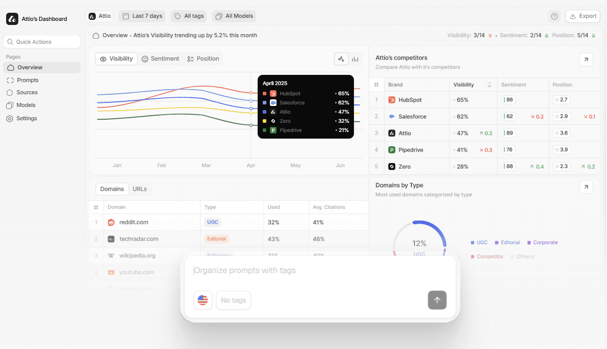
Task: Click the HubSpot logo in competitors table
Action: (x=392, y=100)
